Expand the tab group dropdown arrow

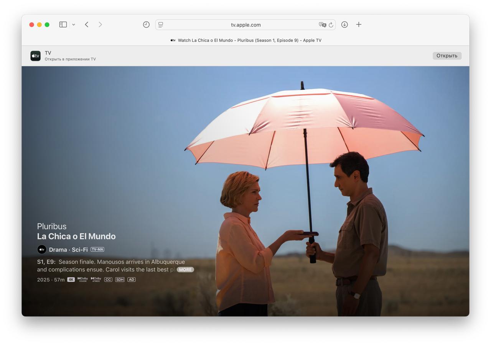click(74, 25)
